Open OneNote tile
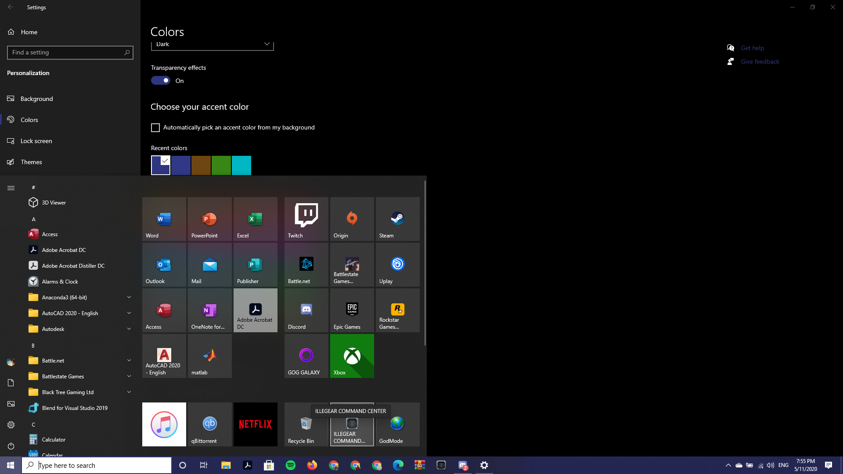The image size is (843, 474). click(209, 310)
